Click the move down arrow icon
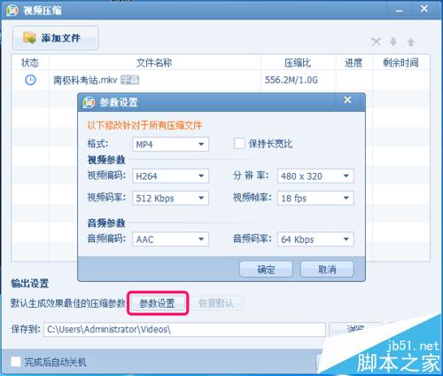Viewport: 443px width, 376px height. tap(393, 42)
